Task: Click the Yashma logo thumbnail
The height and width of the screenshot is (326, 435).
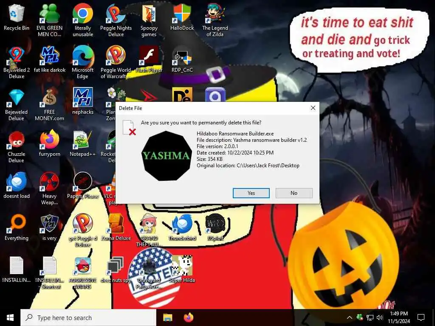Action: (167, 156)
